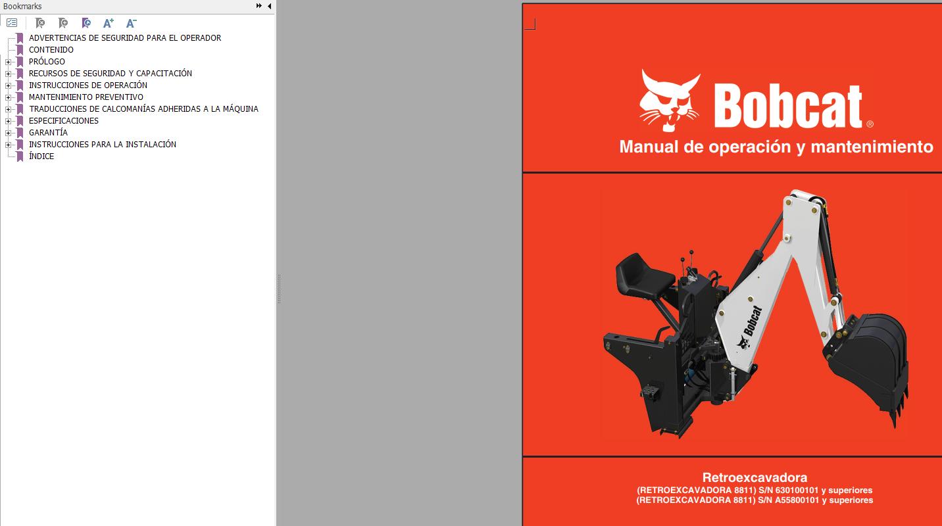The image size is (942, 526).
Task: Click the purple current-bookmark locate icon
Action: 86,23
